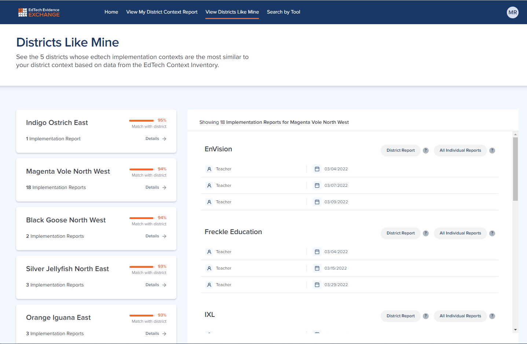Click help icon beside IXL District Report
This screenshot has width=527, height=344.
pos(426,316)
